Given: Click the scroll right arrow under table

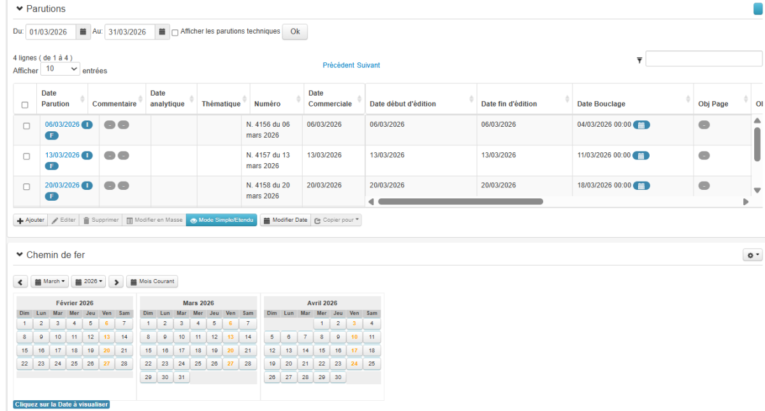Looking at the screenshot, I should tap(746, 201).
